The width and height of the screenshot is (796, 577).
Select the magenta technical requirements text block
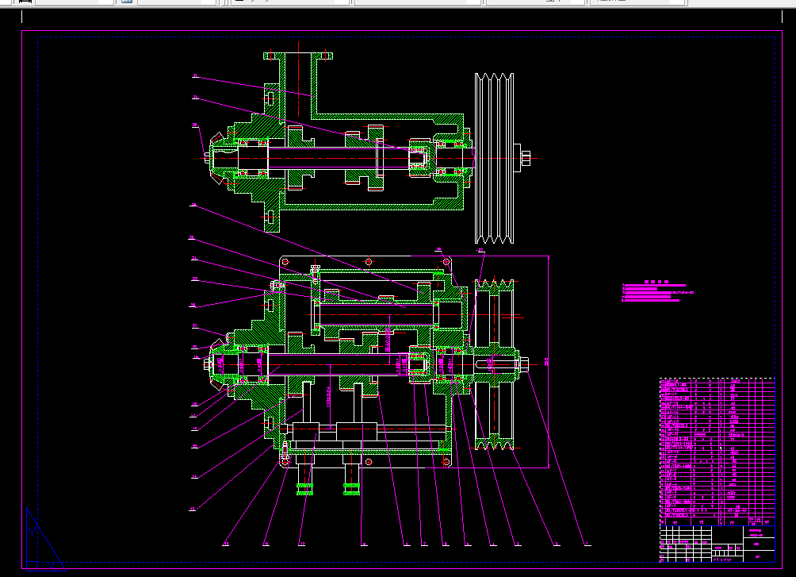tap(657, 291)
